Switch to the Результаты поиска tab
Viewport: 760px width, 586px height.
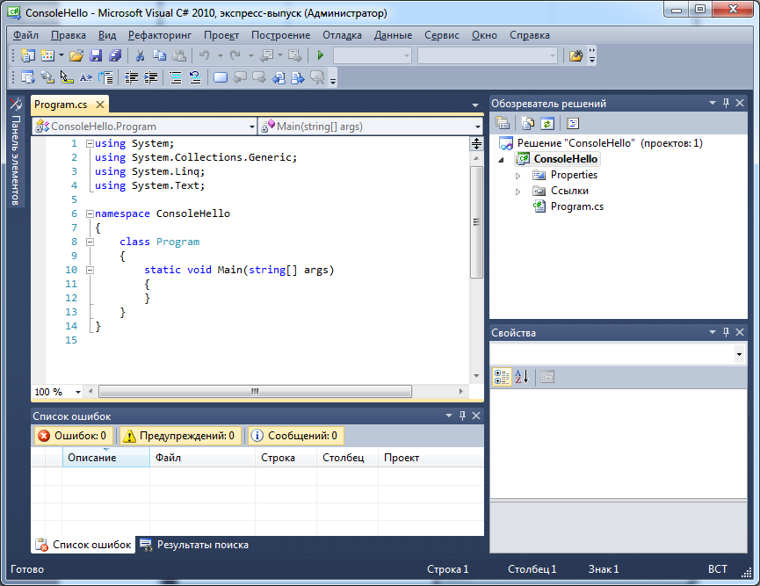194,545
